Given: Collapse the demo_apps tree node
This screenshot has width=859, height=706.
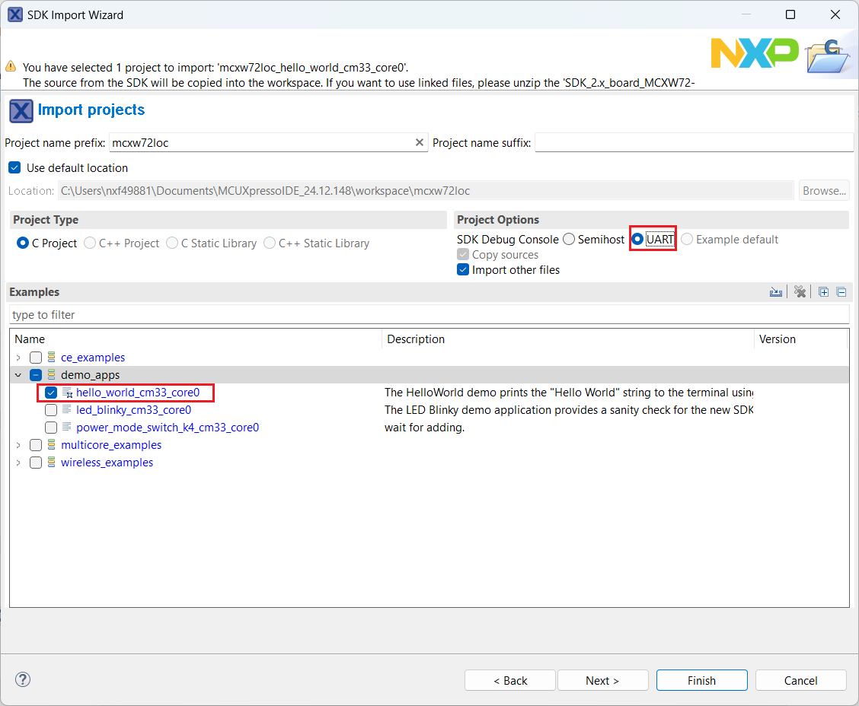Looking at the screenshot, I should 18,375.
